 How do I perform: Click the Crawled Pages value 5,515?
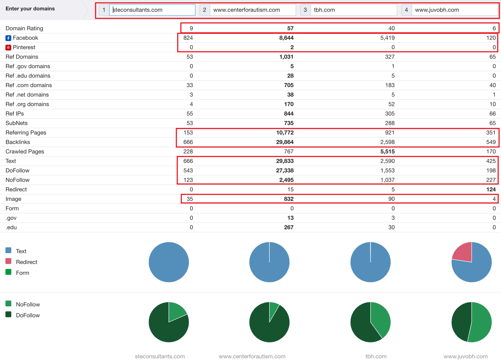[387, 152]
